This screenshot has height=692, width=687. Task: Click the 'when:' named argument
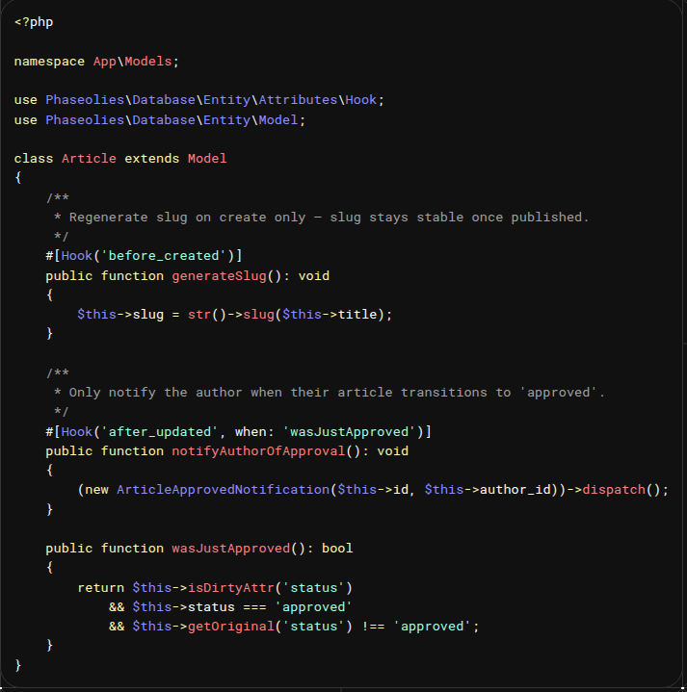click(x=254, y=431)
